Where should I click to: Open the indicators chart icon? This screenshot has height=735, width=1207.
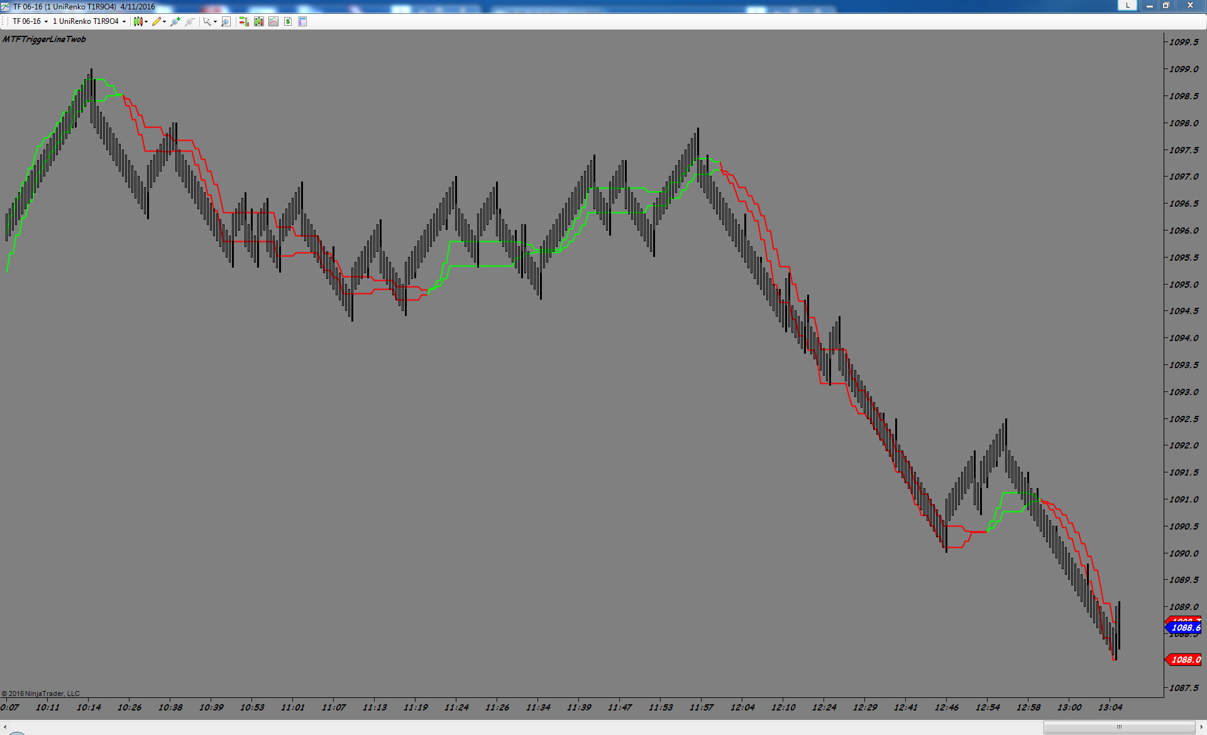pos(273,21)
